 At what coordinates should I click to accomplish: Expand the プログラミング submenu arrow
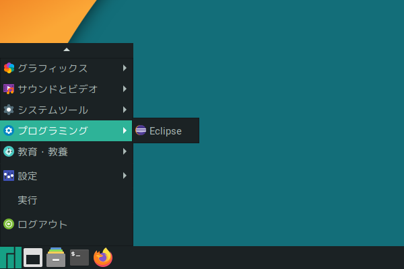(x=125, y=130)
